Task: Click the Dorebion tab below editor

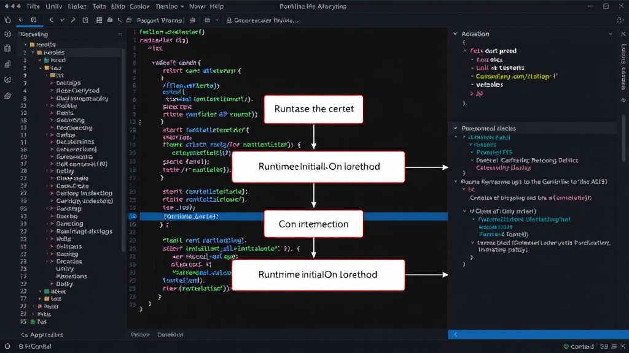Action: tap(171, 335)
